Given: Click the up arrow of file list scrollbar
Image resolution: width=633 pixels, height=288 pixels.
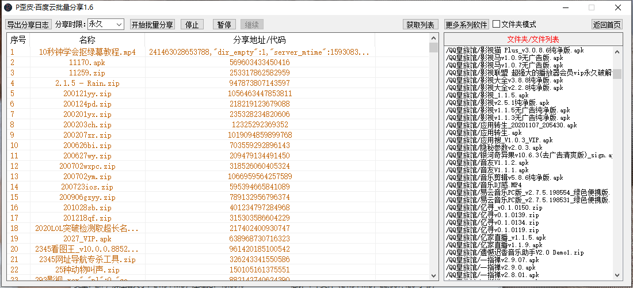Looking at the screenshot, I should pos(617,51).
